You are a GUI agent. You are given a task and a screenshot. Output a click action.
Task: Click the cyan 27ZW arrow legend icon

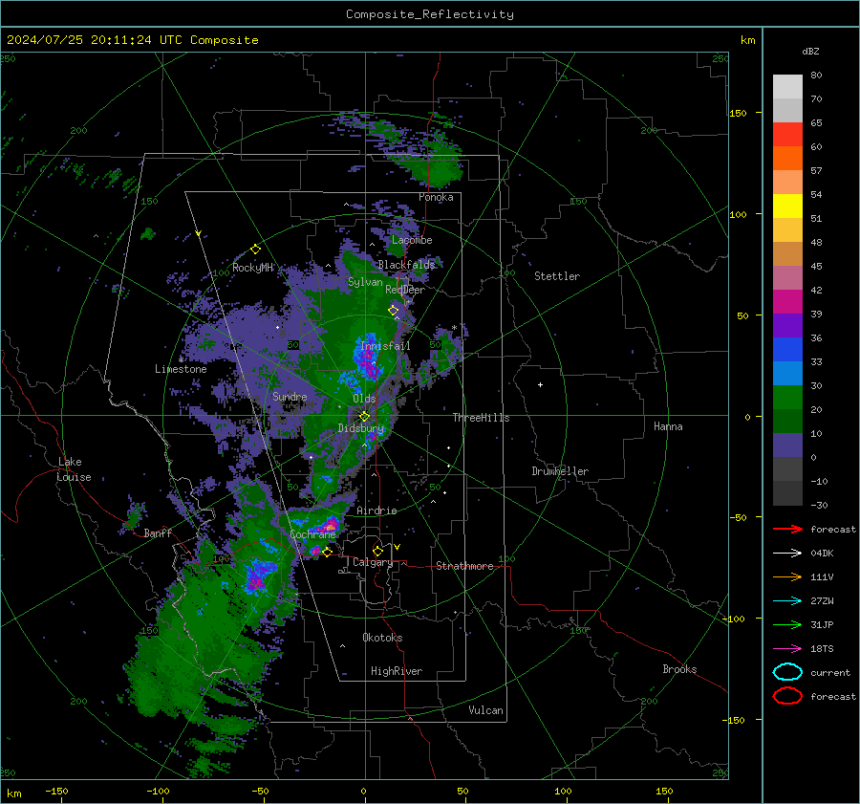[787, 601]
